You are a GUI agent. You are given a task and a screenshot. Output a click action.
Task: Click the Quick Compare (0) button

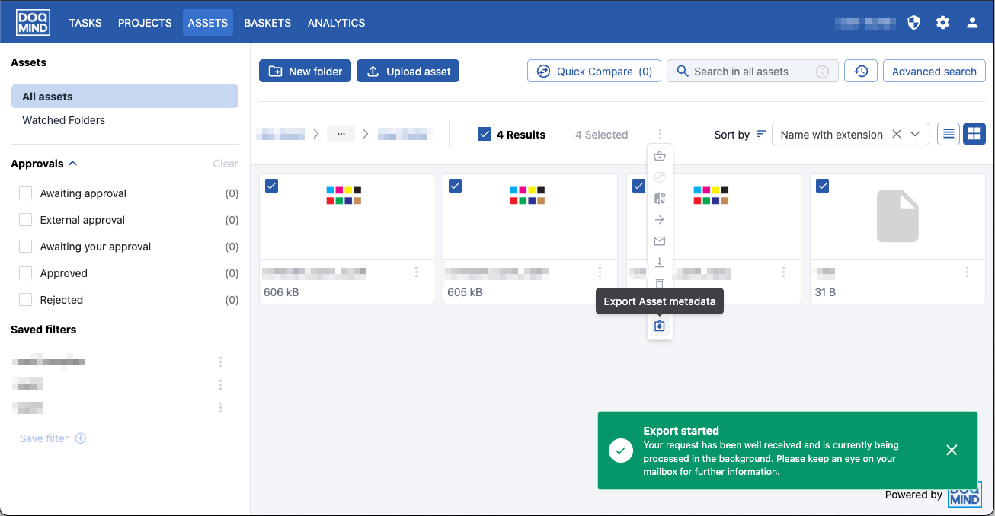click(594, 72)
